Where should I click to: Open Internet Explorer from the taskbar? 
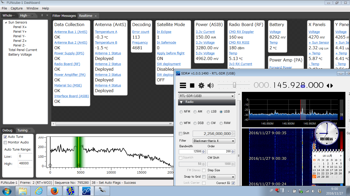pos(39,191)
